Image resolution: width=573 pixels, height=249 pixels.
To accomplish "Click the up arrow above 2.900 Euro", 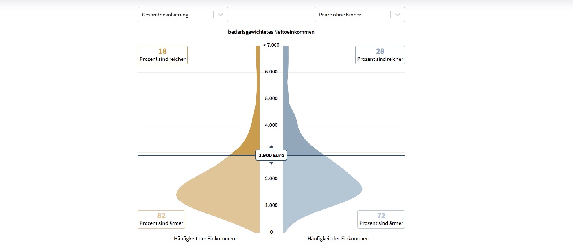I will click(271, 146).
